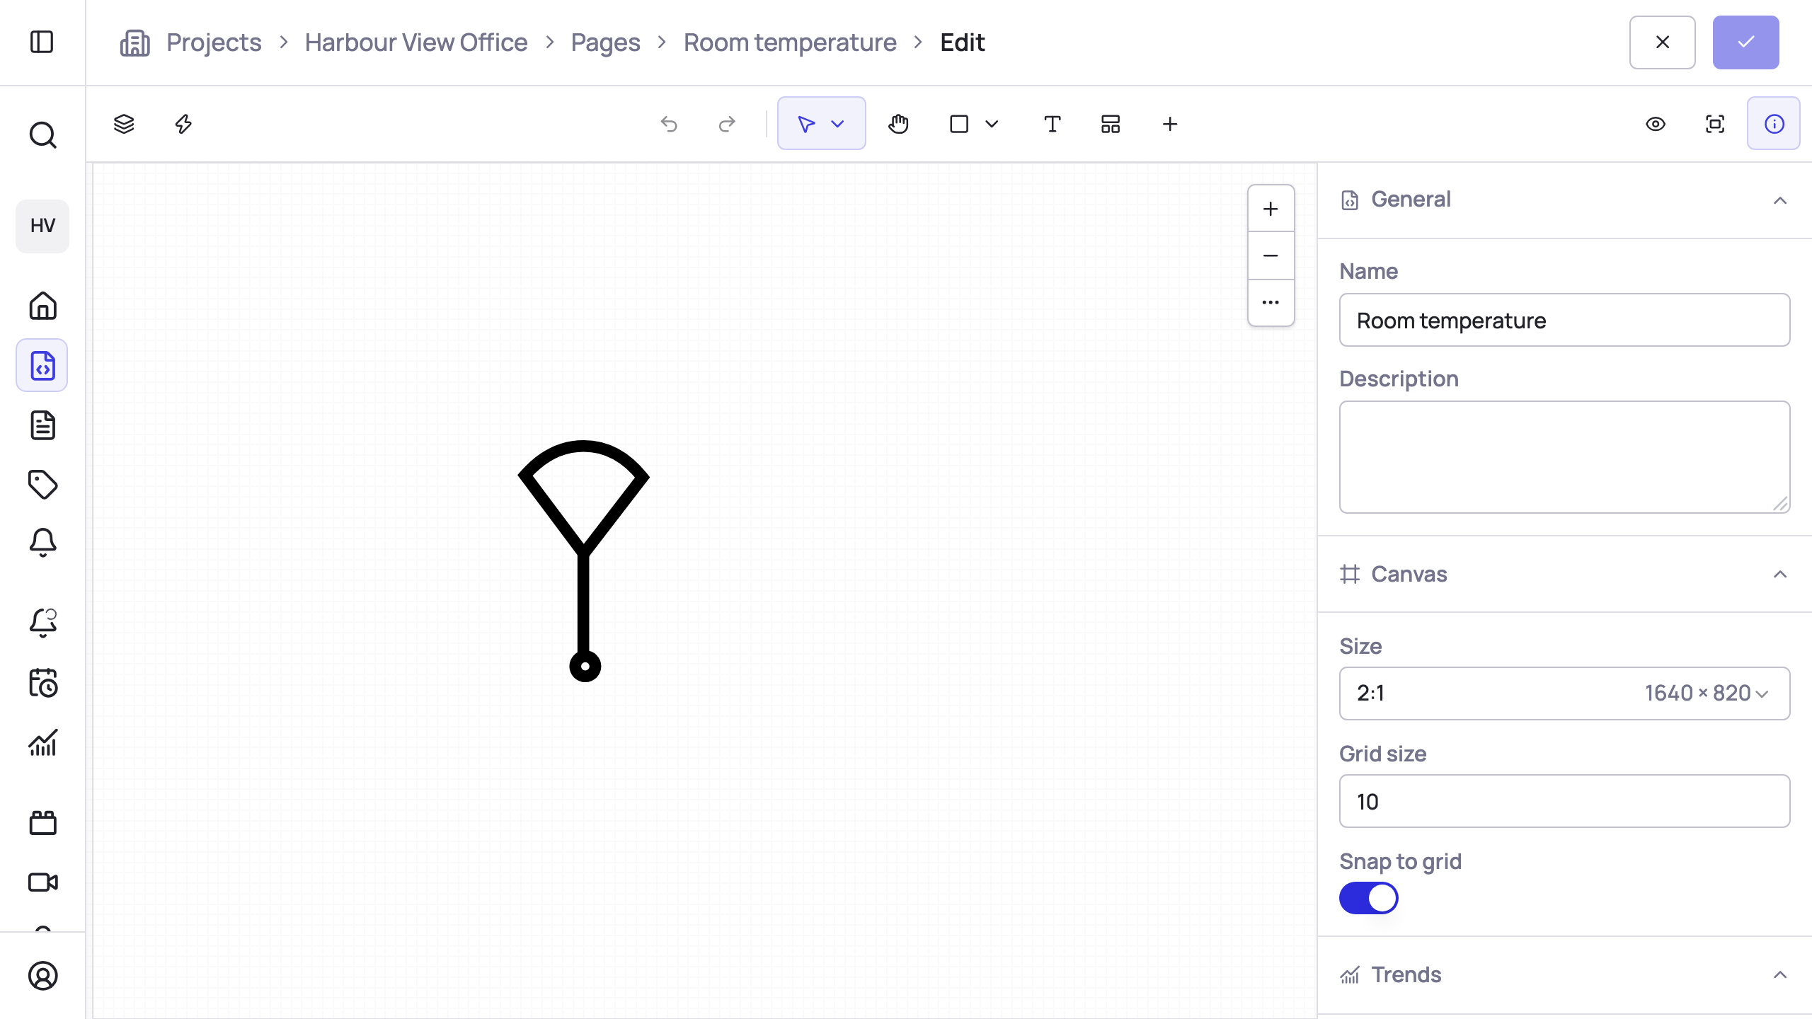This screenshot has width=1812, height=1019.
Task: Collapse the Canvas section
Action: coord(1780,574)
